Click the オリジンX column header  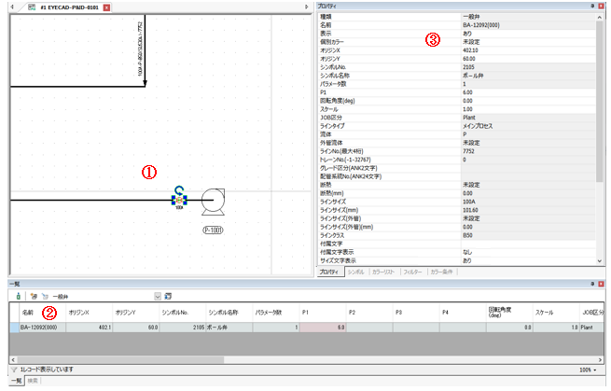point(90,313)
